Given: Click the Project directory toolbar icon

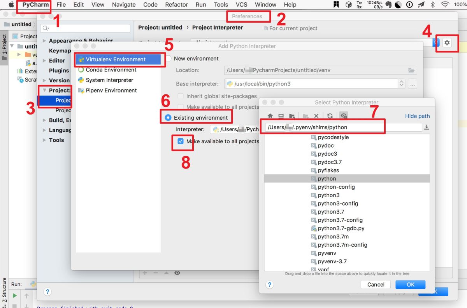Looking at the screenshot, I should tap(291, 116).
